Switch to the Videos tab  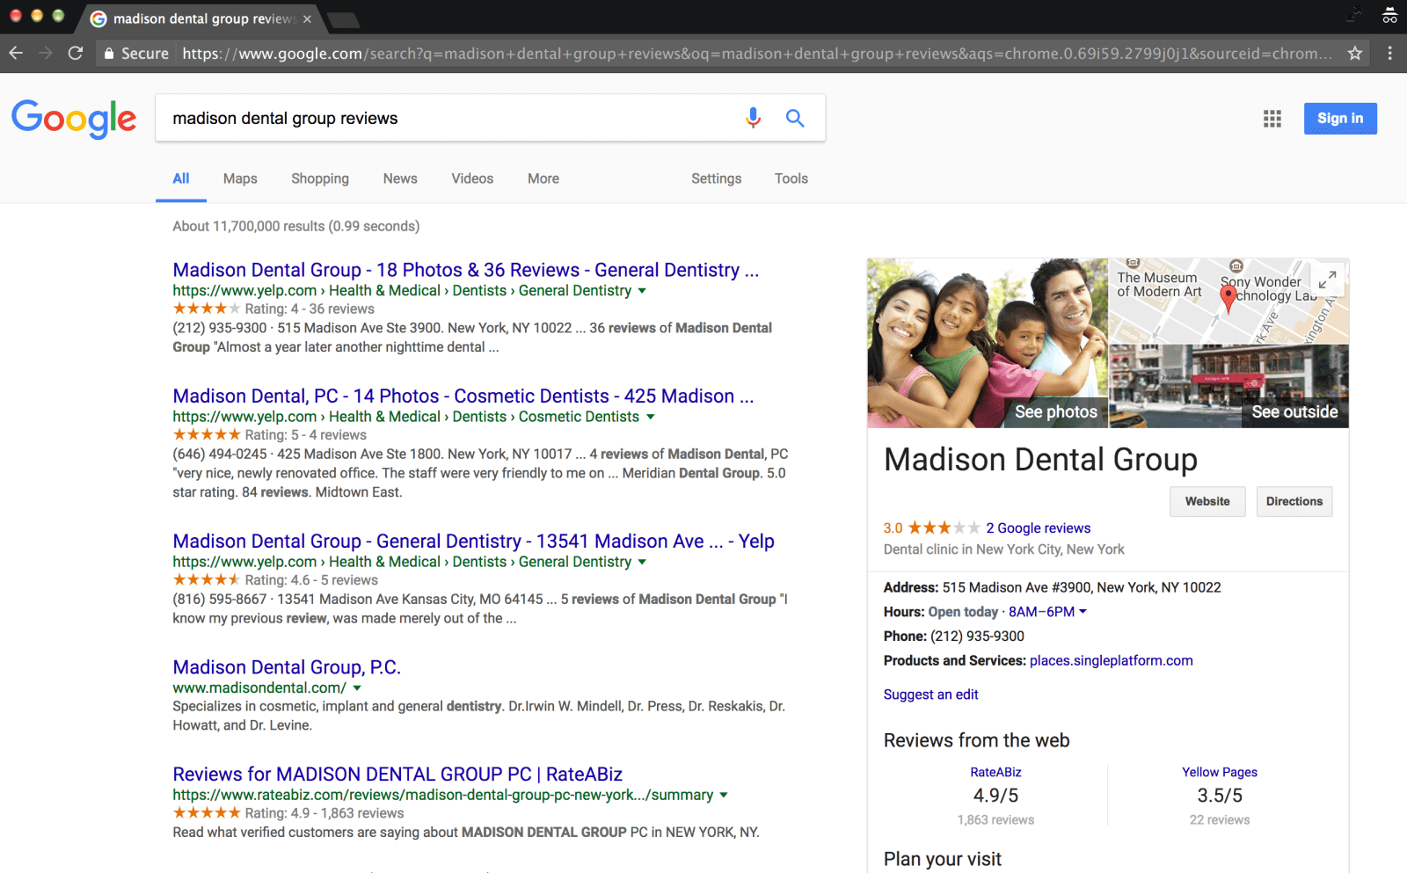pyautogui.click(x=472, y=178)
